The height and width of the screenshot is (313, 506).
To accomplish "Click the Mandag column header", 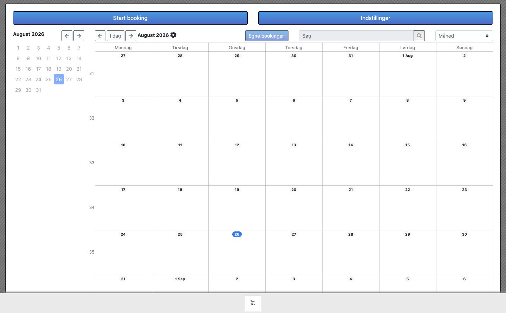I will click(x=123, y=47).
